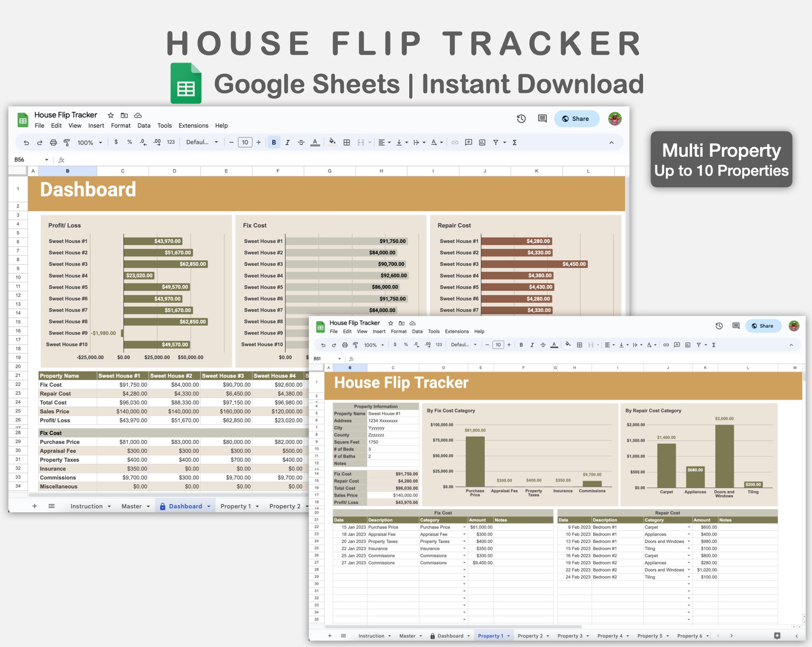Image resolution: width=812 pixels, height=647 pixels.
Task: Click the insert link icon
Action: coord(455,143)
